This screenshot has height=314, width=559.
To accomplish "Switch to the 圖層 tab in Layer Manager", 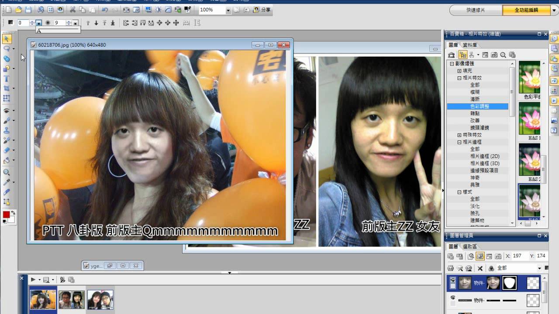I will click(453, 246).
